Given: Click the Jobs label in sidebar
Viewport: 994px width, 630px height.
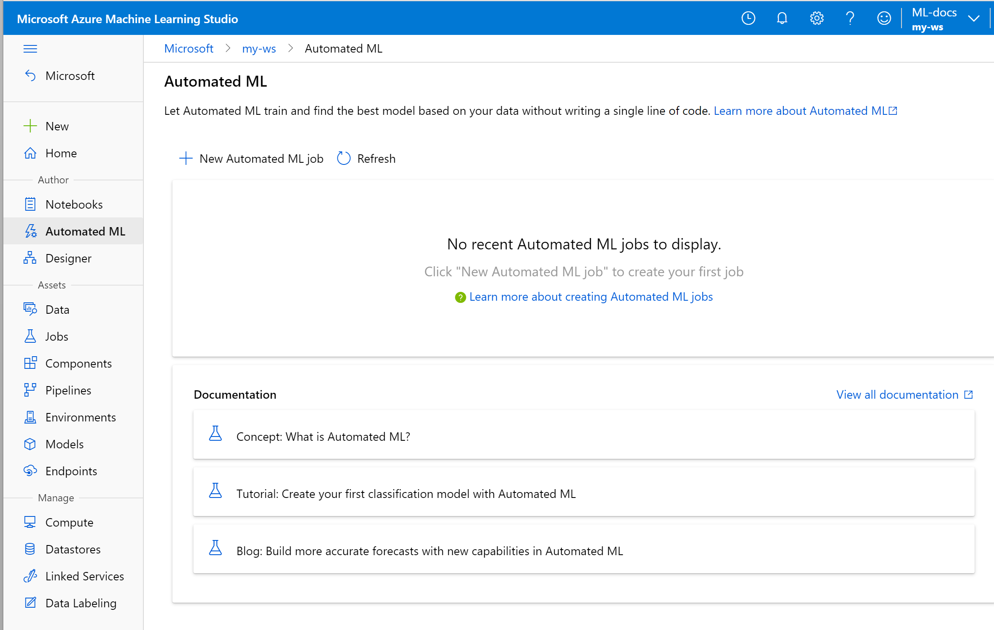Looking at the screenshot, I should tap(57, 336).
